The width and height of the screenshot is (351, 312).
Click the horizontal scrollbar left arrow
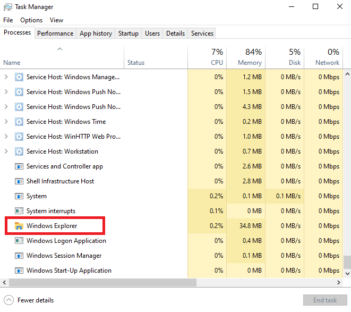[x=4, y=282]
